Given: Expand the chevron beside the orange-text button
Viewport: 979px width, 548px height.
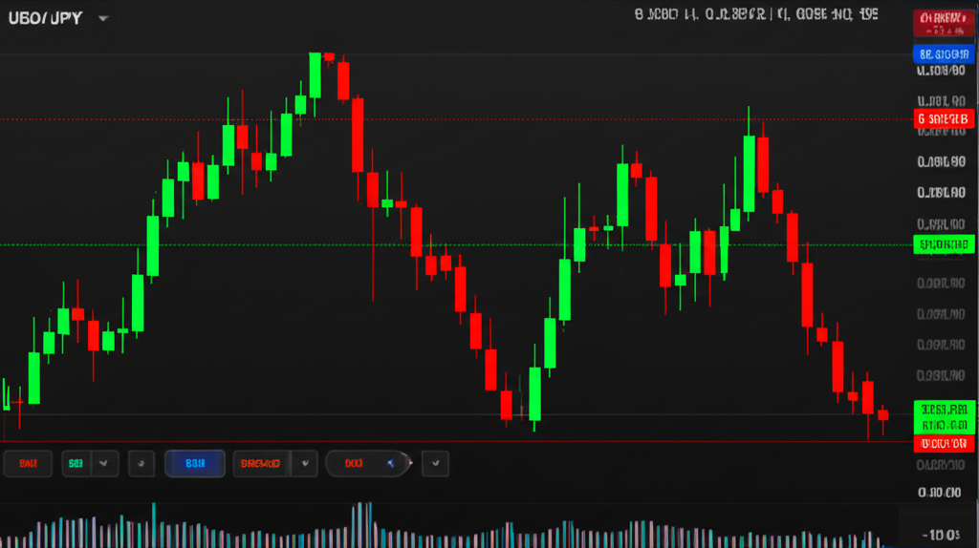Looking at the screenshot, I should pyautogui.click(x=305, y=464).
